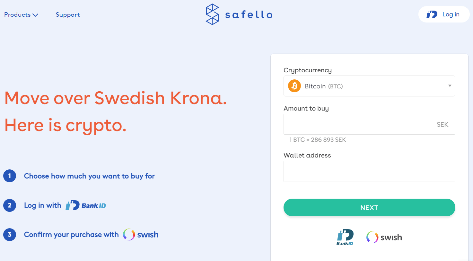Select the Bitcoin (BTC) combo box
This screenshot has height=261, width=473.
tap(369, 86)
